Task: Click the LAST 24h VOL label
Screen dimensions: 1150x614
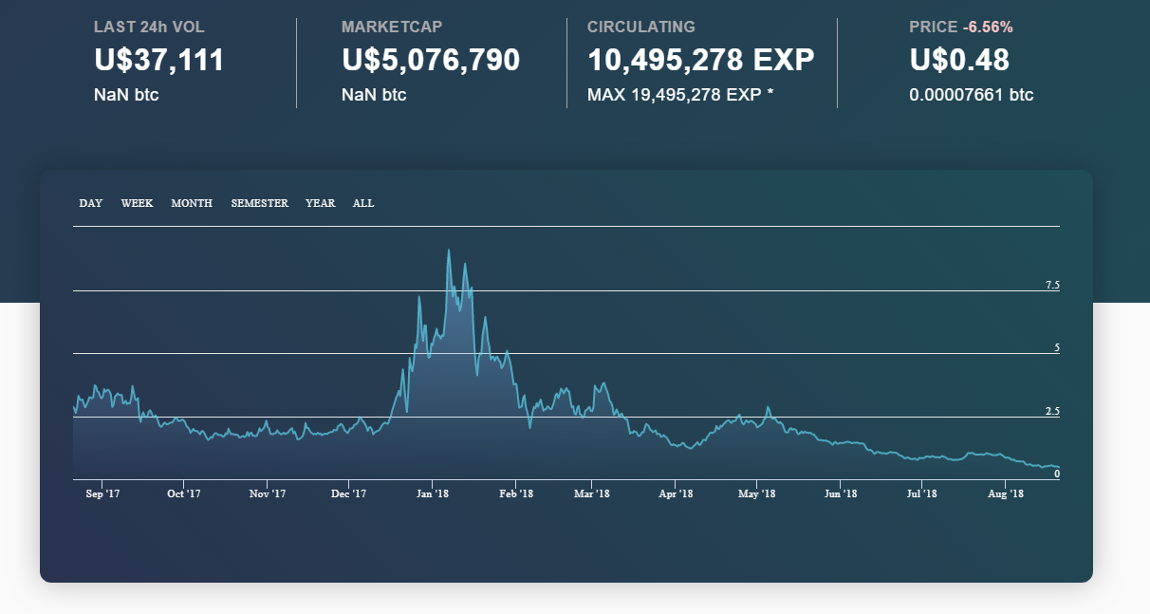Action: tap(149, 28)
